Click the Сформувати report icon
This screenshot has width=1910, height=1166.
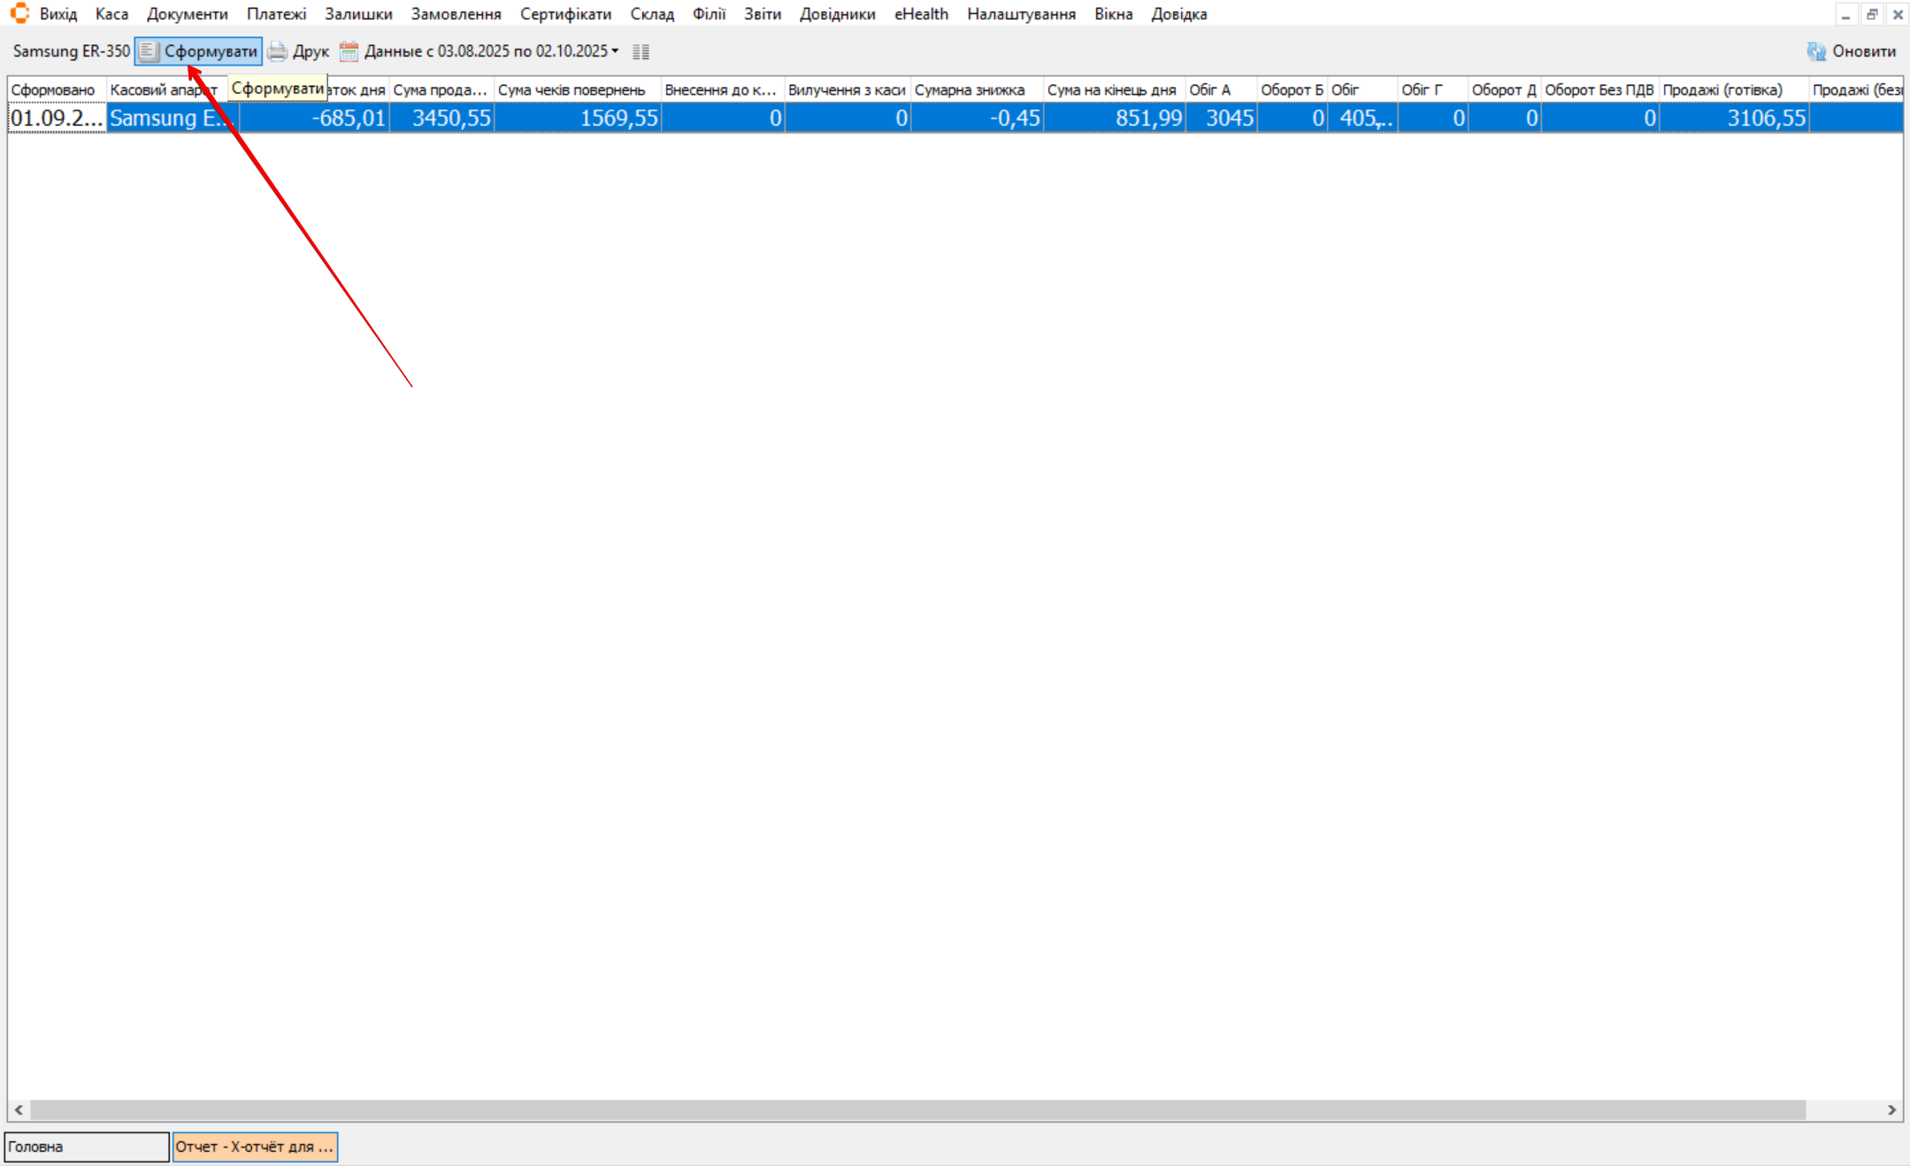pos(149,51)
